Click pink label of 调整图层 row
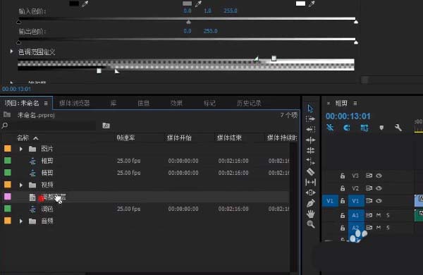The image size is (423, 275). coord(8,197)
